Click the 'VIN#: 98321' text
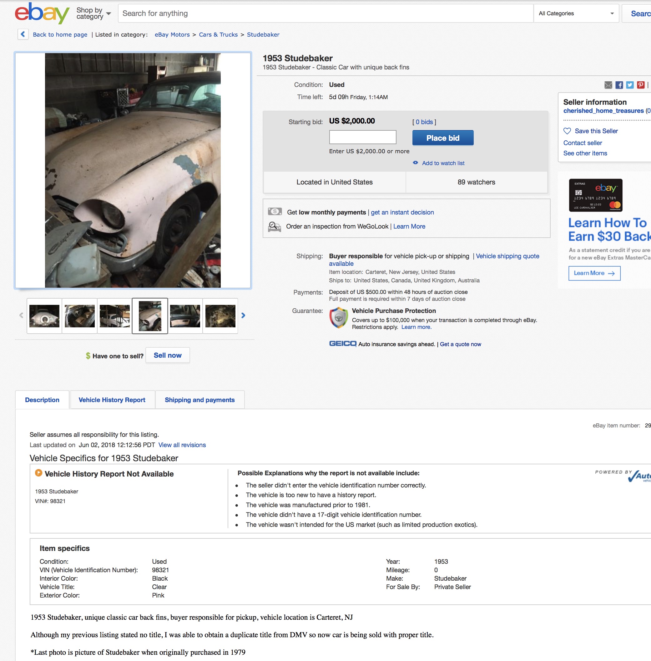Viewport: 651px width, 661px height. [x=50, y=501]
